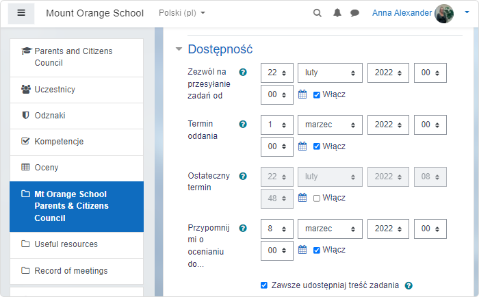The height and width of the screenshot is (297, 479).
Task: Open day dropdown showing 8 for grading reminder
Action: (277, 229)
